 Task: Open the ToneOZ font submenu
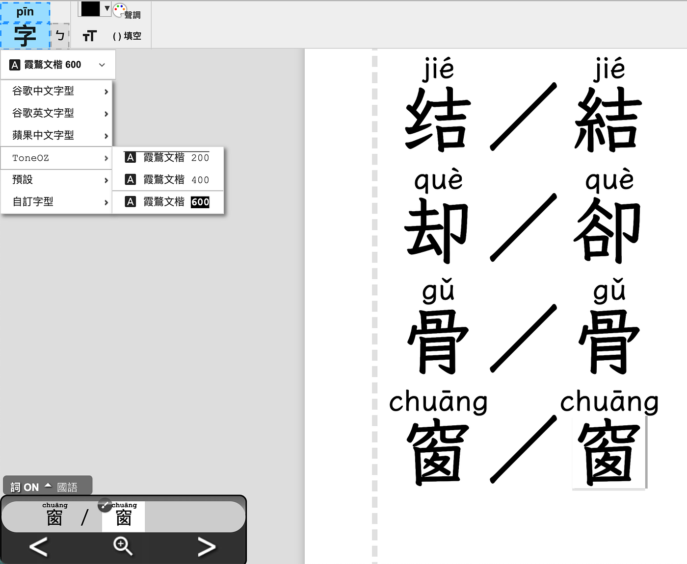point(57,158)
